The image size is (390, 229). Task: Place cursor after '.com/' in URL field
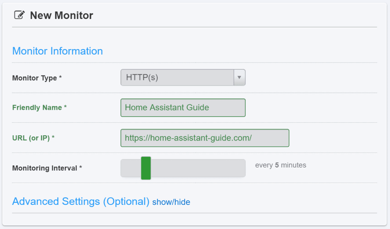[252, 138]
